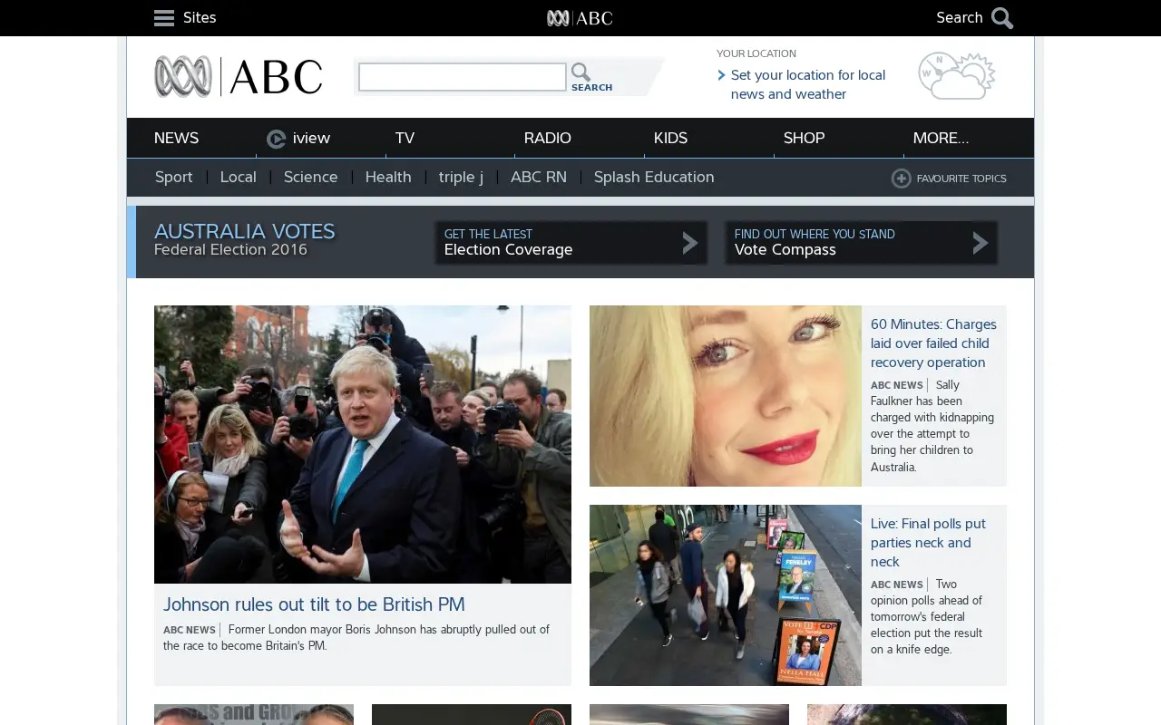Open Live: Final polls headline
The width and height of the screenshot is (1161, 725).
click(x=928, y=543)
